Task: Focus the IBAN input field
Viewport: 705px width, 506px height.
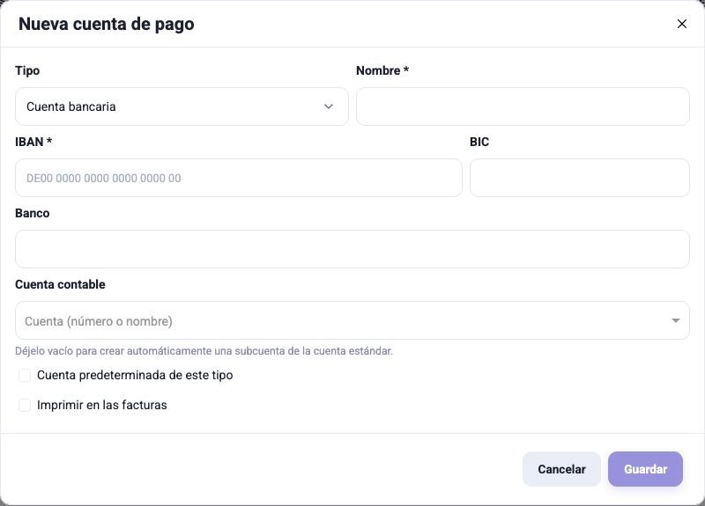Action: click(239, 178)
